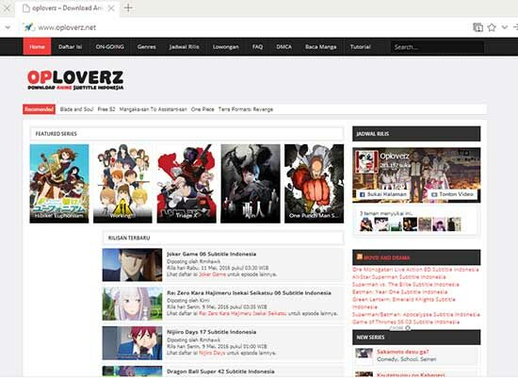Close the oploverz browser tab
518x380 pixels.
tap(111, 8)
